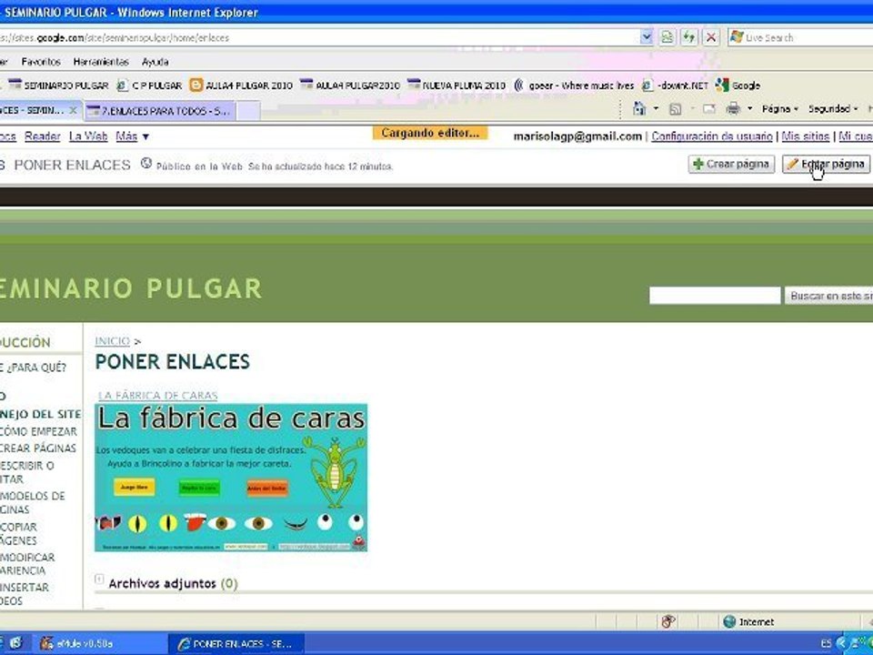This screenshot has width=873, height=655.
Task: Click the pop-up blocker status bar icon
Action: [668, 621]
